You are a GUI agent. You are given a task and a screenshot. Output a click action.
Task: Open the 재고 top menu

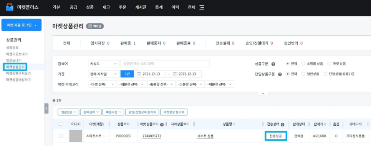106,7
